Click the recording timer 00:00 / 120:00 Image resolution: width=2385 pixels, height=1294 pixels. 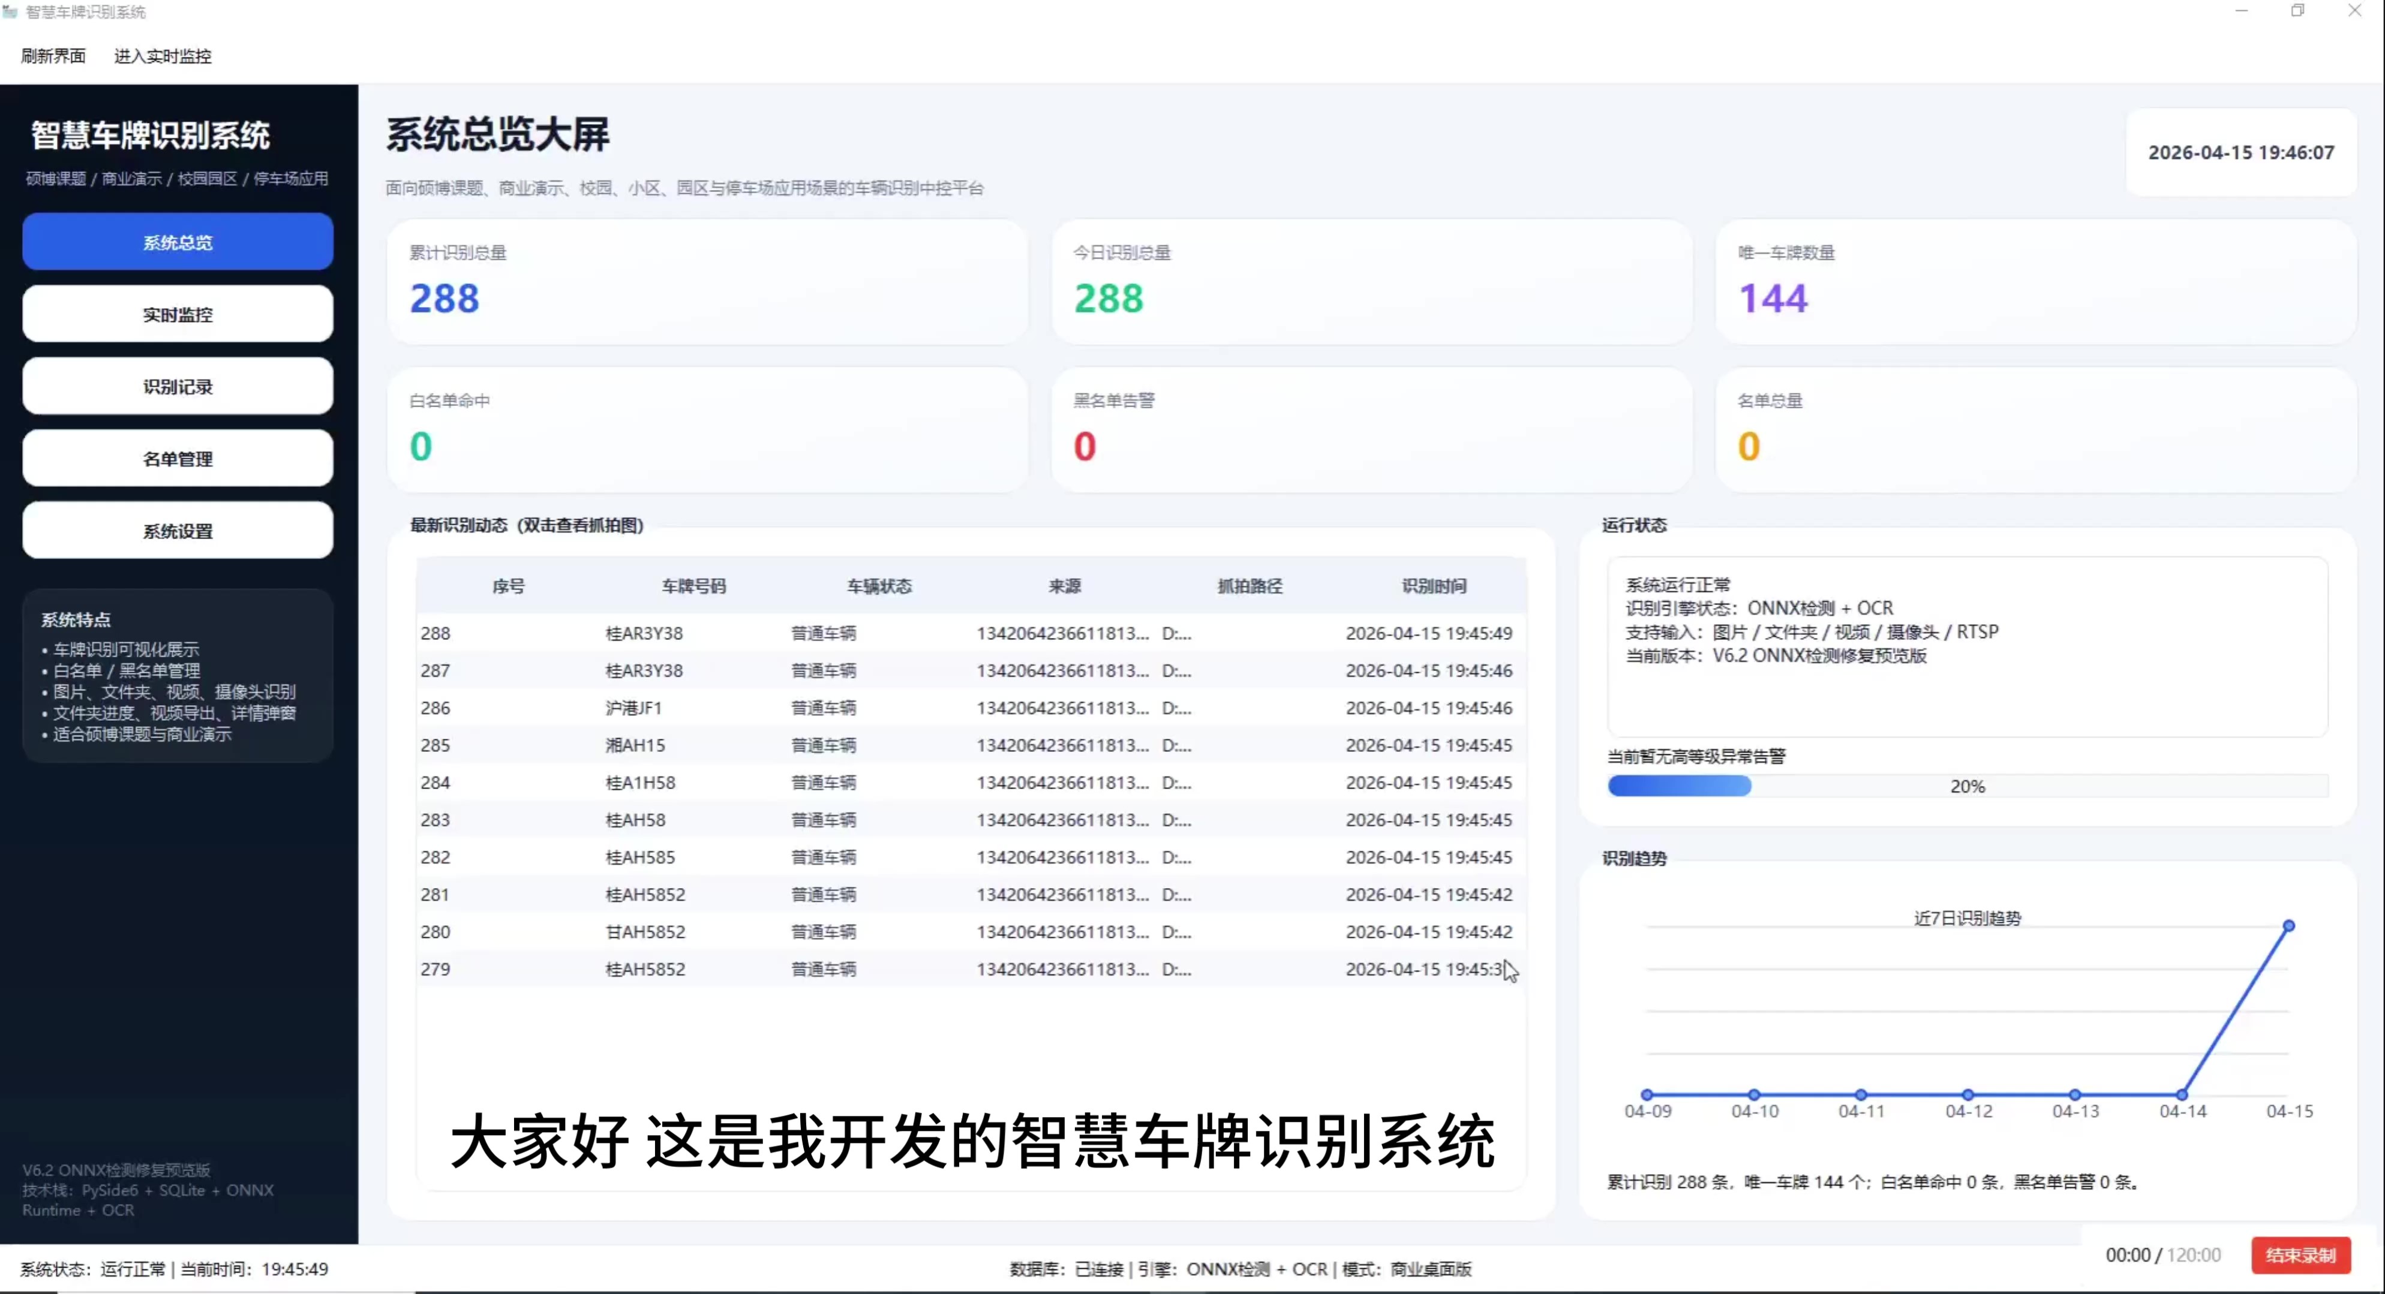2163,1255
